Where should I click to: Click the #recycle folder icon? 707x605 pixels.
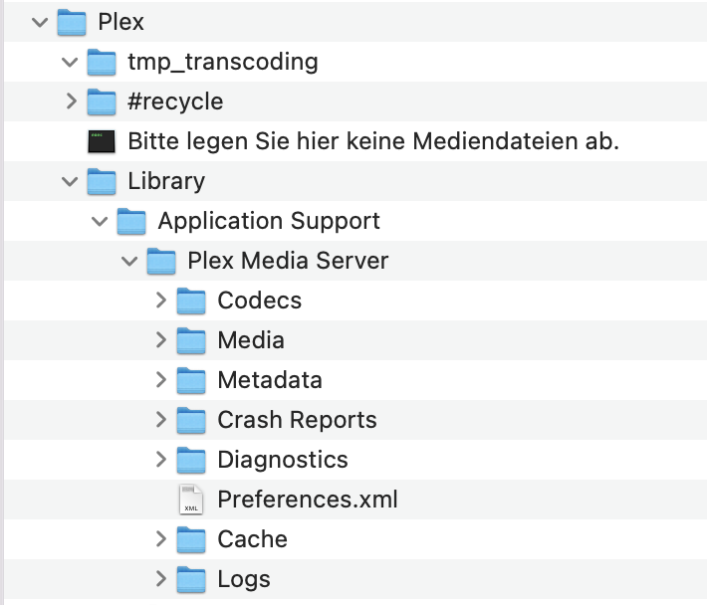102,101
